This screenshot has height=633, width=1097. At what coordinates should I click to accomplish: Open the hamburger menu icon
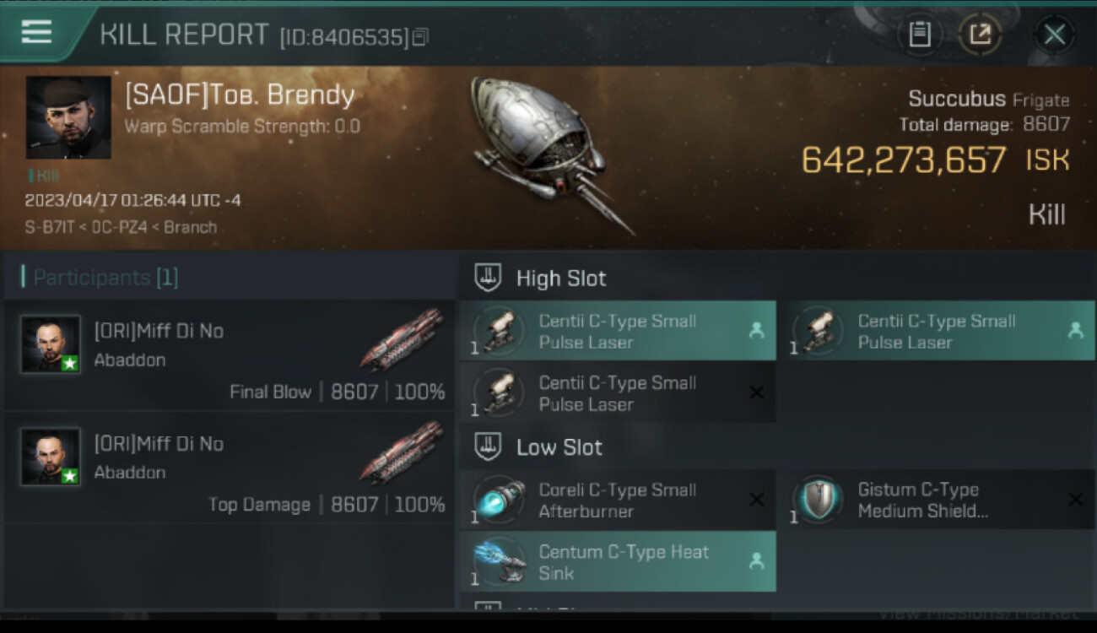36,31
